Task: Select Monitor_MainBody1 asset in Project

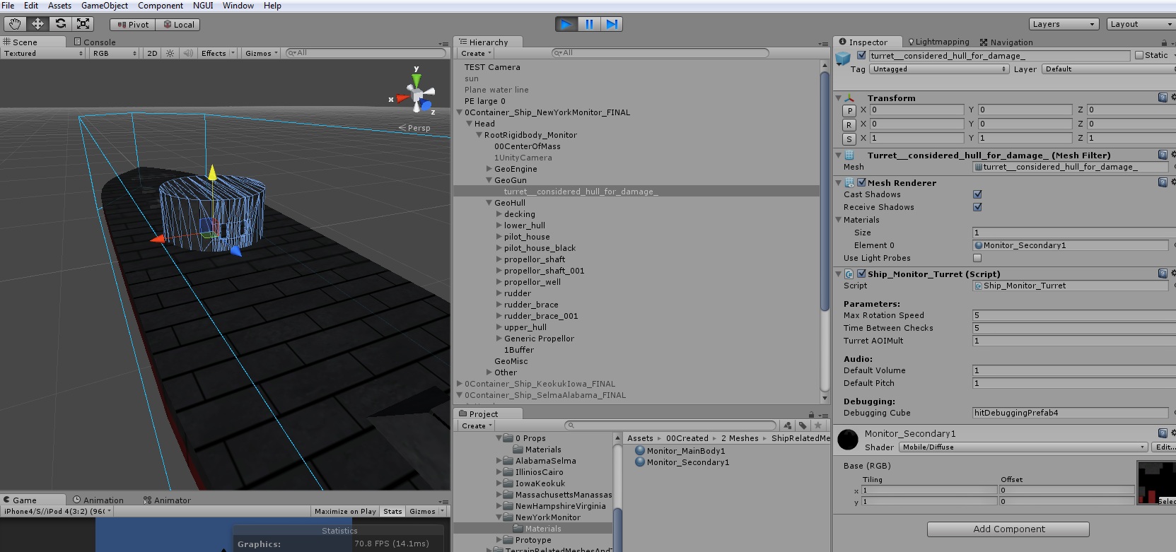Action: point(680,451)
